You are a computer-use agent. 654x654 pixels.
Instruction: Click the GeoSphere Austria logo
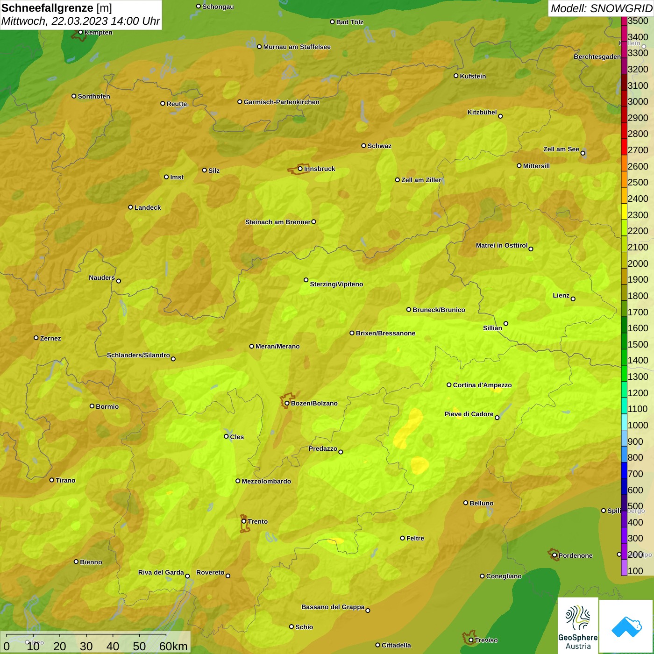click(578, 626)
